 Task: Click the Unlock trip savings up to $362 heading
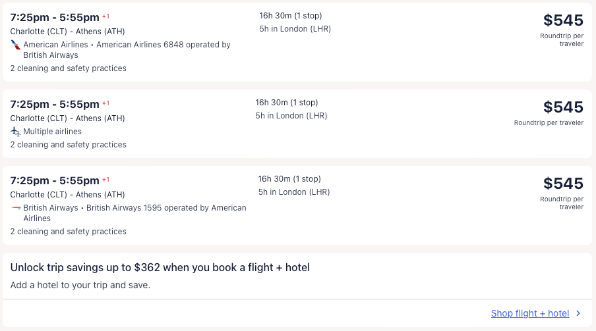click(x=160, y=267)
